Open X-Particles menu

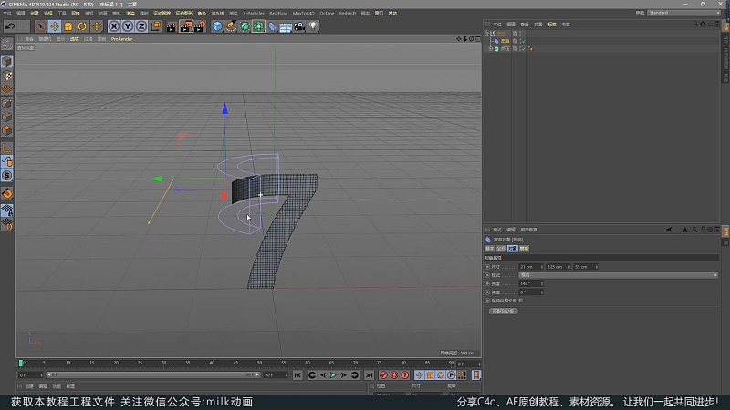tap(254, 14)
